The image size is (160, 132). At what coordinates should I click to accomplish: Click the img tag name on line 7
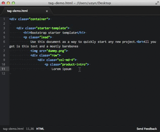click(x=35, y=51)
